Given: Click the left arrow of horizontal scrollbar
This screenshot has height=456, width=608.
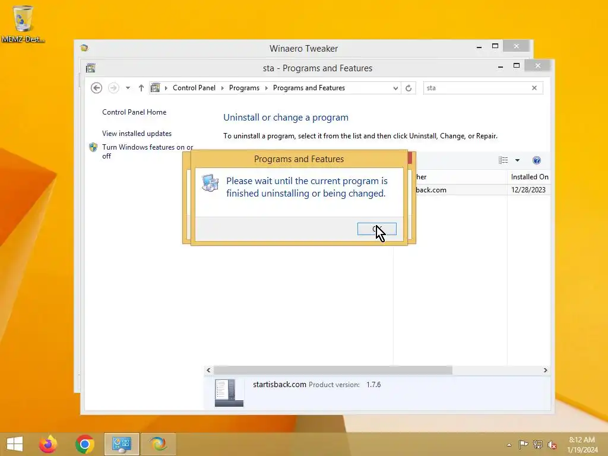Looking at the screenshot, I should pyautogui.click(x=208, y=370).
